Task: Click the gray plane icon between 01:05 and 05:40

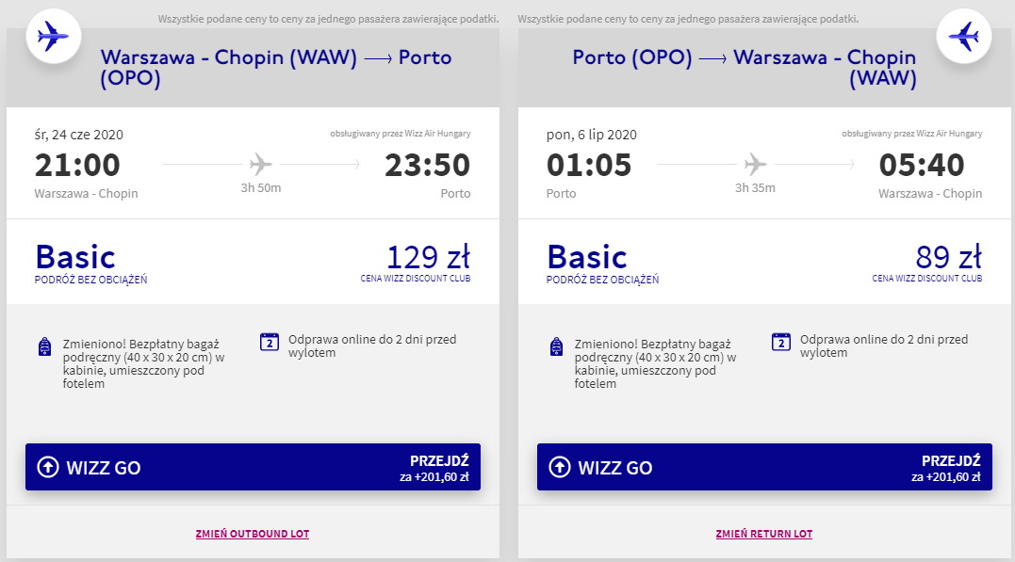Action: [755, 165]
